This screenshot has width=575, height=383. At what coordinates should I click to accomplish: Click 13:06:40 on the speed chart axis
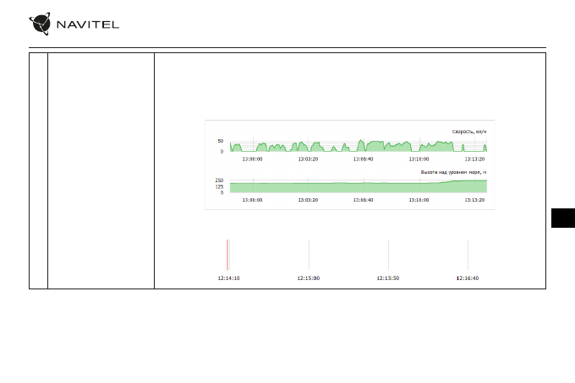(361, 158)
